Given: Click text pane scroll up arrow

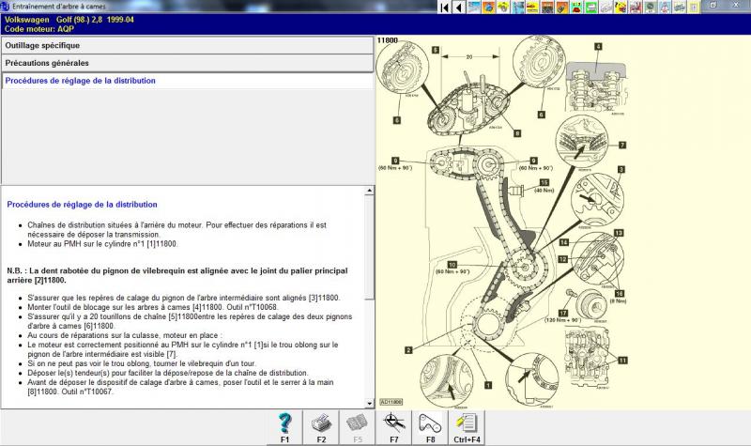Looking at the screenshot, I should point(369,191).
